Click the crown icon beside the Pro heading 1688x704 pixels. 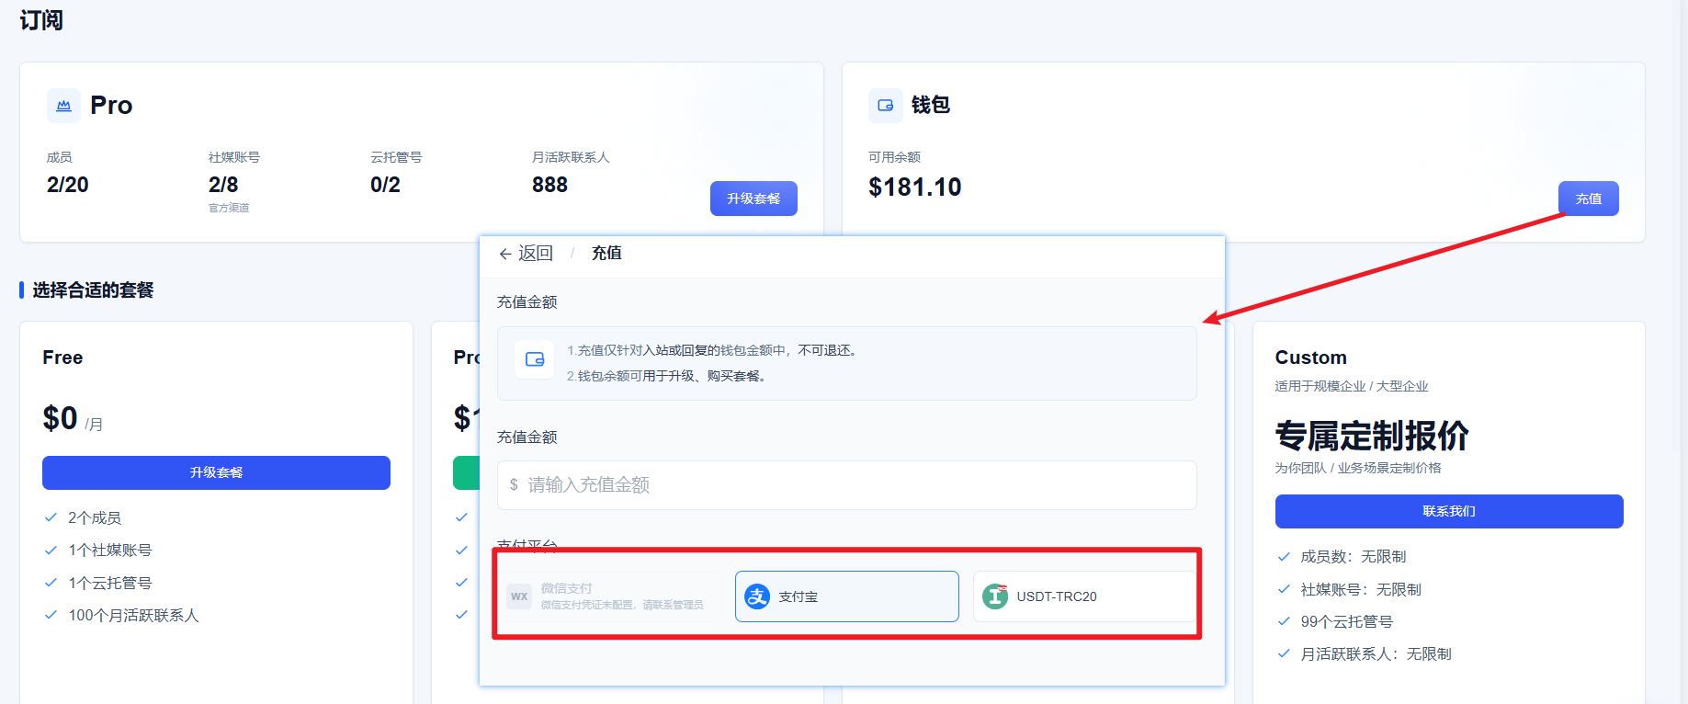coord(63,106)
